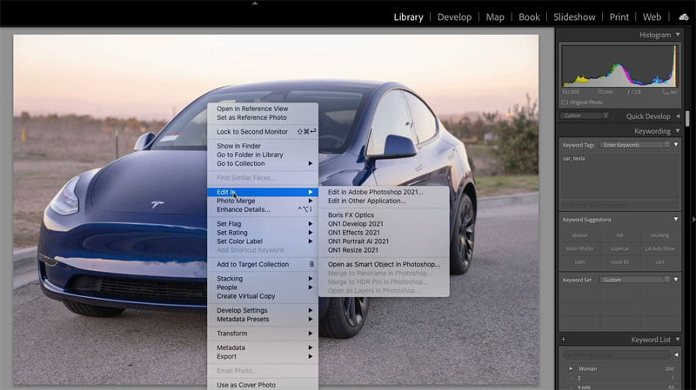The height and width of the screenshot is (390, 696).
Task: Click the keyword list filter search field
Action: pos(617,354)
